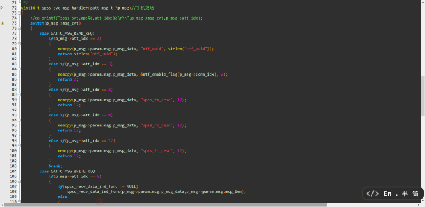Click the vertical scrollbar thumb of the editor
The height and width of the screenshot is (207, 425).
423,96
